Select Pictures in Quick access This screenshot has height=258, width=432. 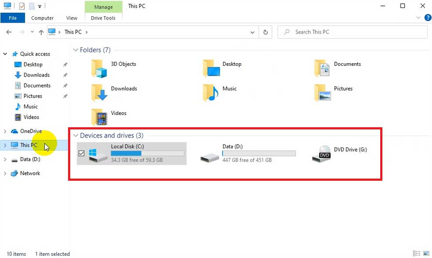[33, 96]
